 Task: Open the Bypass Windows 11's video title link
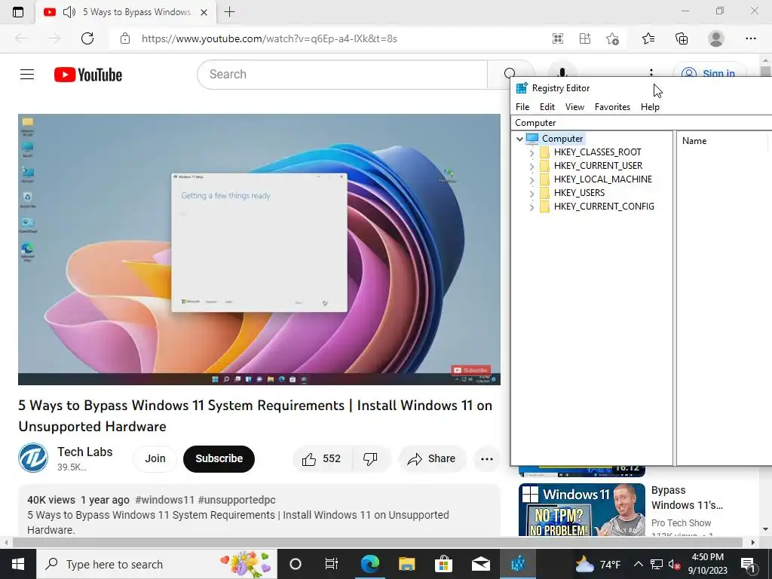point(687,498)
